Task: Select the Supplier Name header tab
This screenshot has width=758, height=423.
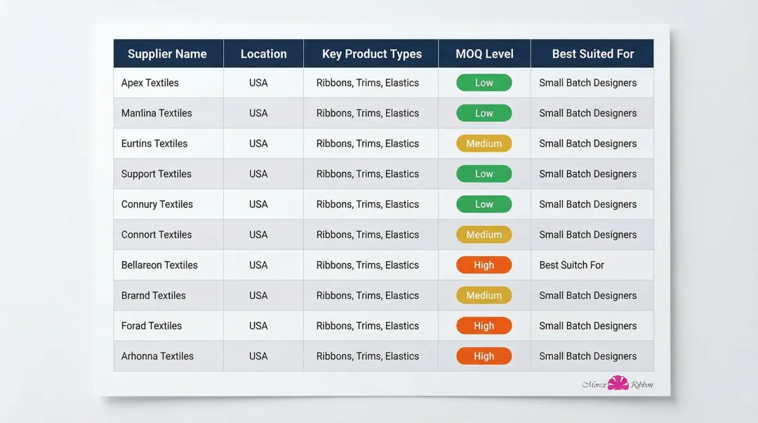Action: pyautogui.click(x=168, y=53)
